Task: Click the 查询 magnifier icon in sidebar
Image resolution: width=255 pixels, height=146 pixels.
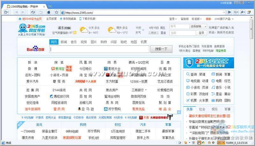Action: (x=188, y=74)
